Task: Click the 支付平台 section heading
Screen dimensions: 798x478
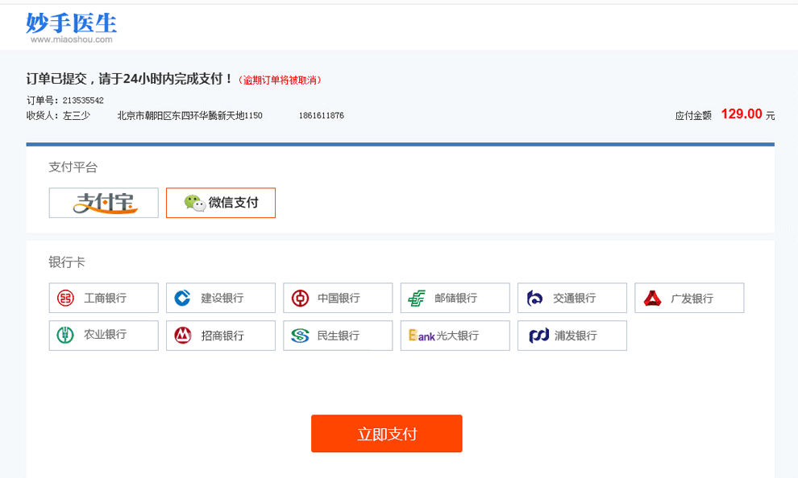Action: [73, 167]
